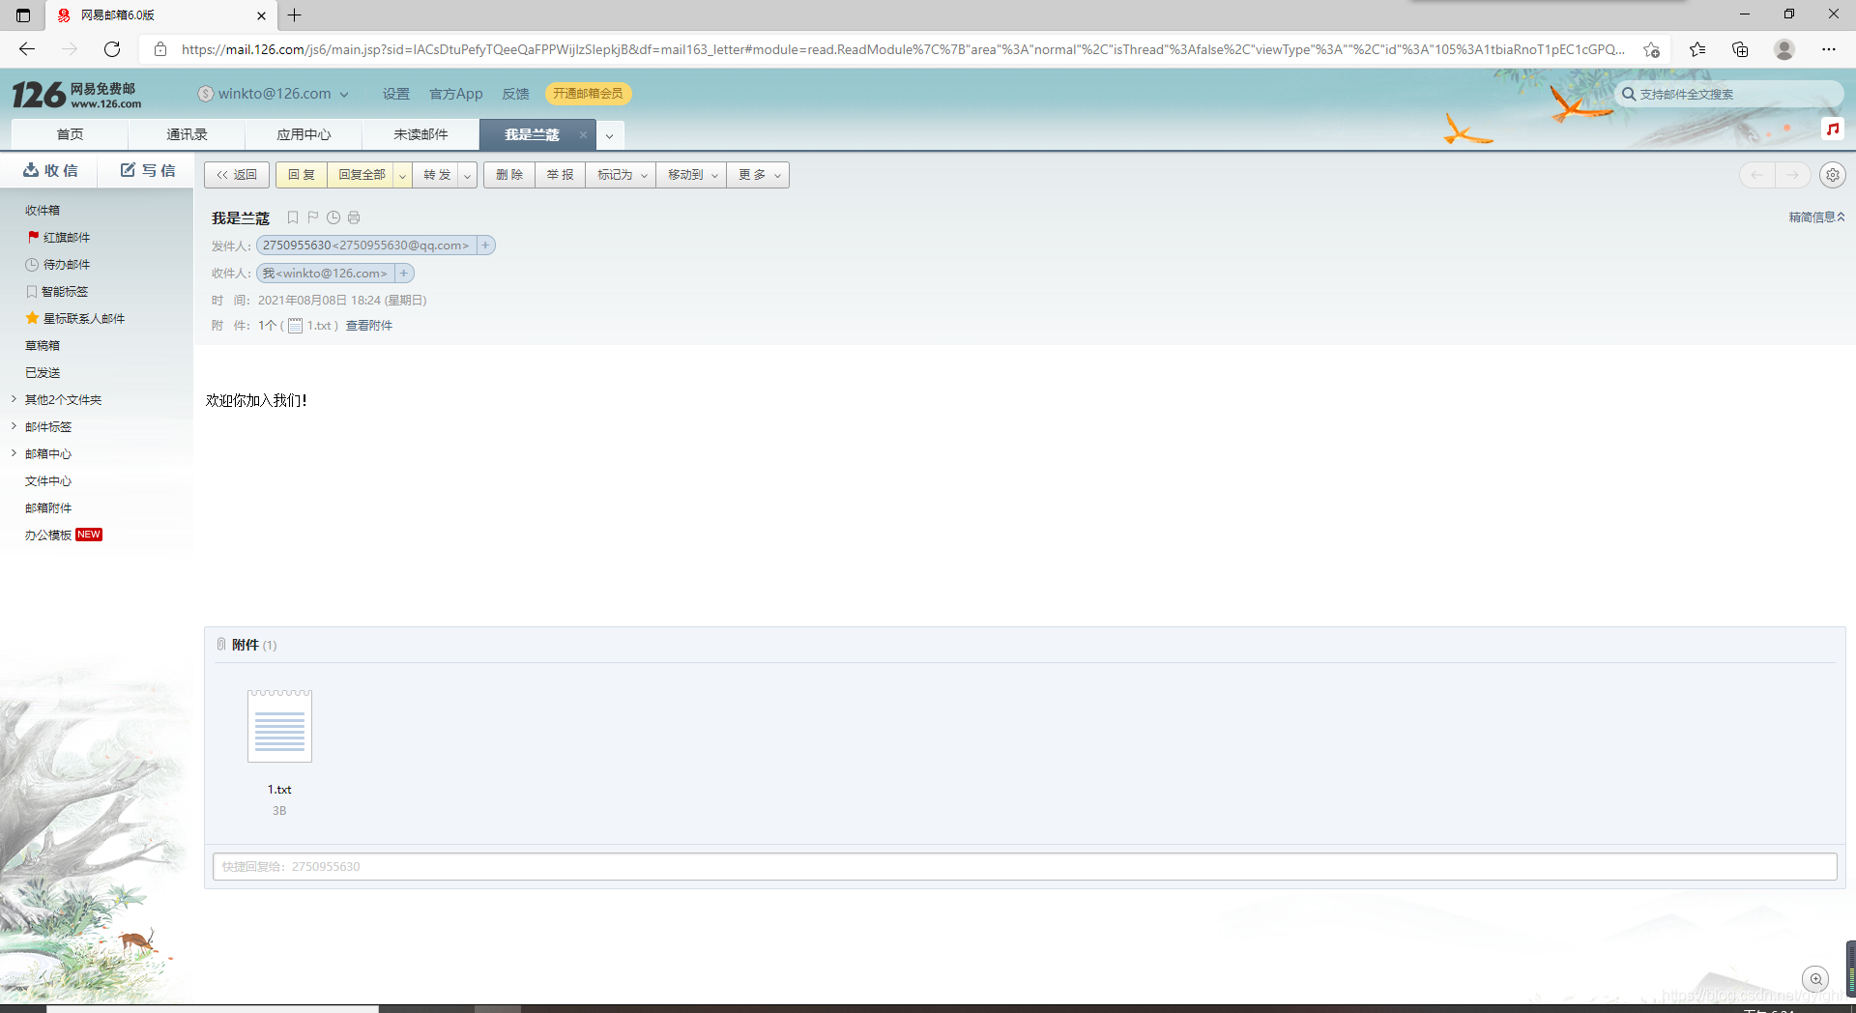Open the 回复全部 dropdown arrow
Image resolution: width=1856 pixels, height=1013 pixels.
(x=402, y=175)
